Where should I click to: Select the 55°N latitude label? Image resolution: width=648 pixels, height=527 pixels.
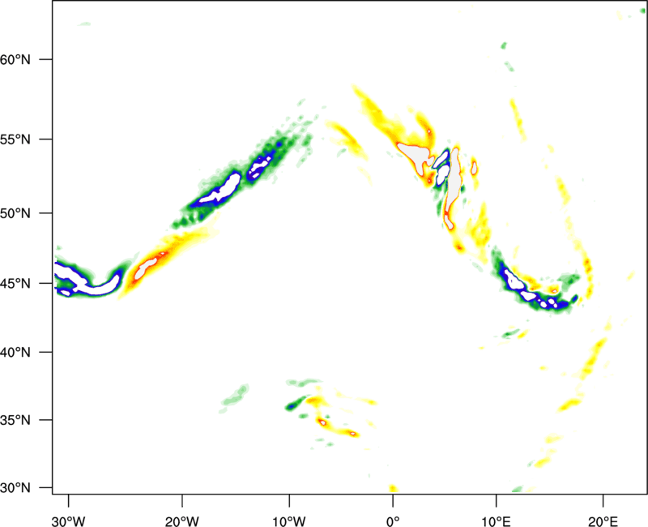(x=15, y=139)
